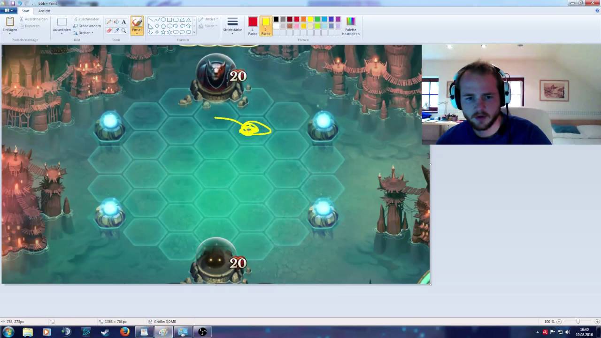Pick the five-point star shape
Screen dimensions: 601x338
pyautogui.click(x=163, y=32)
